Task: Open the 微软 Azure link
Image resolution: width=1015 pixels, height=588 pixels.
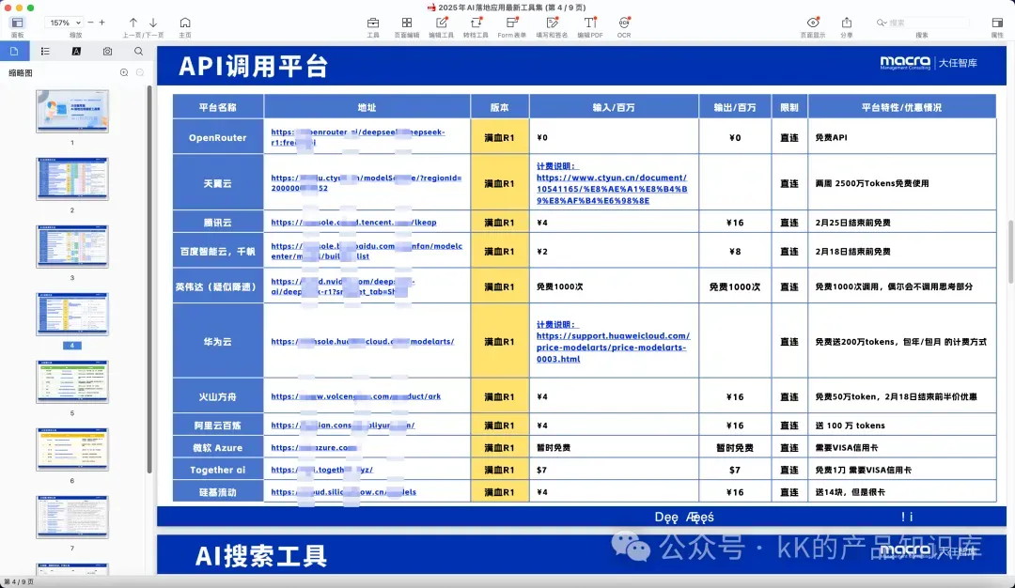Action: click(x=314, y=448)
